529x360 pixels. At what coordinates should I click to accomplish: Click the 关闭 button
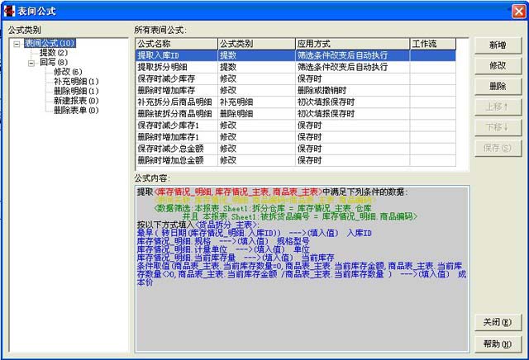point(497,323)
